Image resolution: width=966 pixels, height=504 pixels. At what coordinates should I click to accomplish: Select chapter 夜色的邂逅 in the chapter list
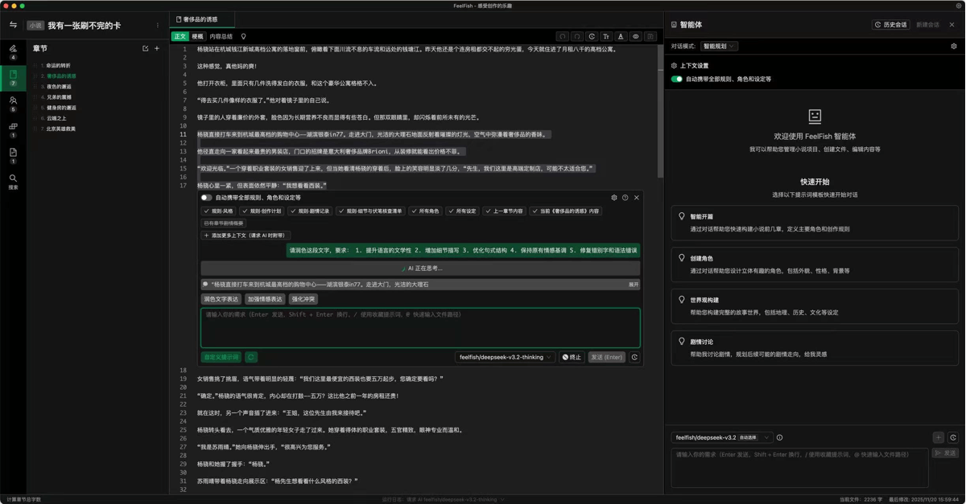[59, 87]
